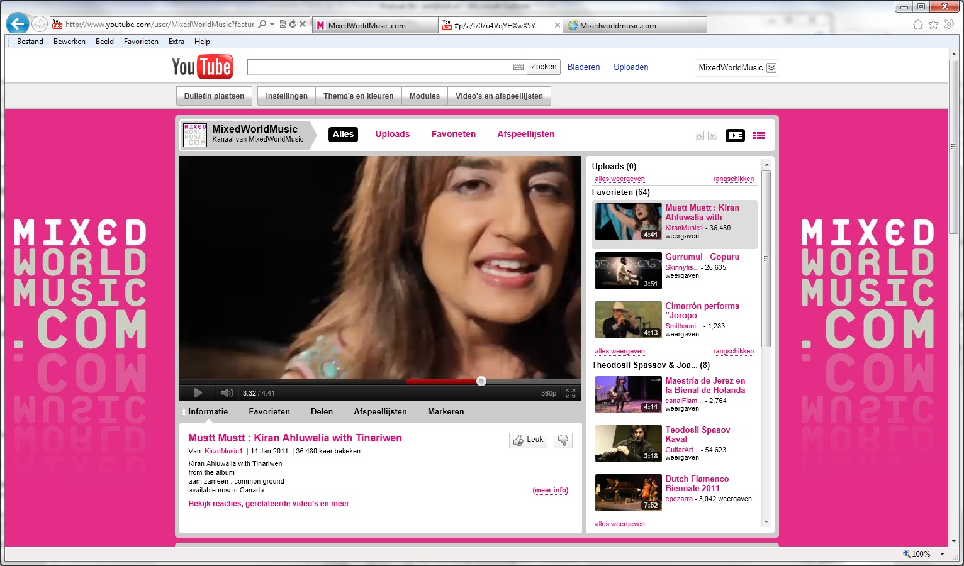Click the Internet Explorer Home icon
This screenshot has width=964, height=566.
point(918,25)
